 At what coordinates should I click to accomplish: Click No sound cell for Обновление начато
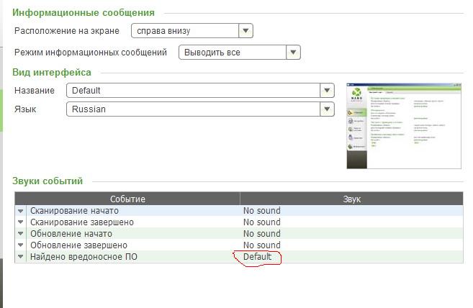(x=262, y=234)
